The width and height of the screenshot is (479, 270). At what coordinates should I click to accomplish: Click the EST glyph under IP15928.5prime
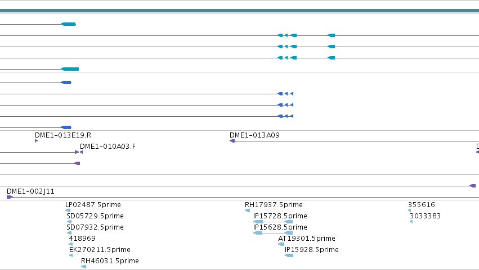tap(289, 255)
